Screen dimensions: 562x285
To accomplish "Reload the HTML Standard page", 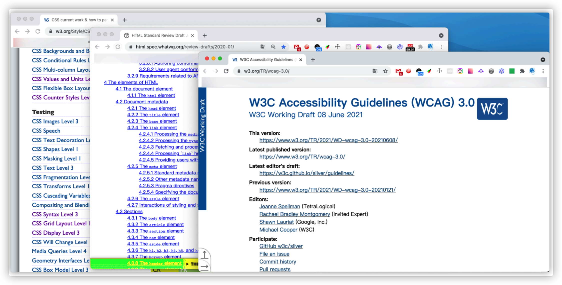I will pos(118,47).
